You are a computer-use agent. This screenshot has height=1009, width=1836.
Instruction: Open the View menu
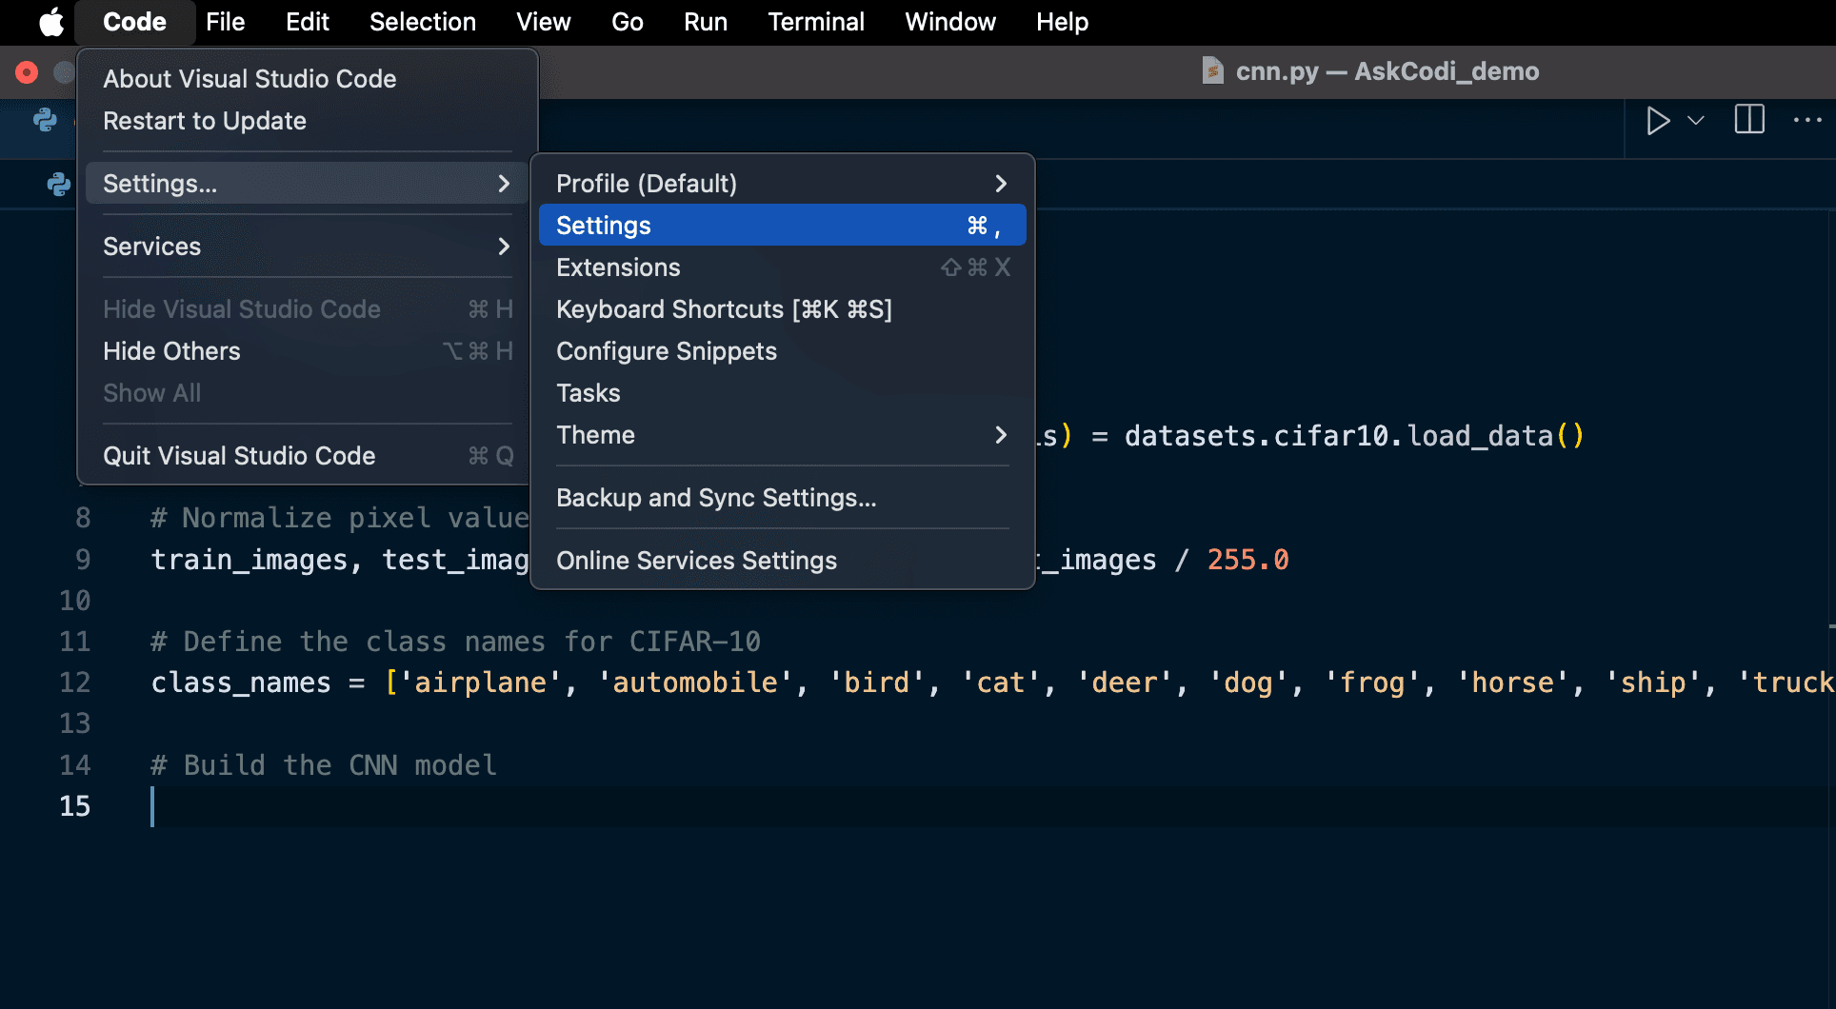(543, 22)
